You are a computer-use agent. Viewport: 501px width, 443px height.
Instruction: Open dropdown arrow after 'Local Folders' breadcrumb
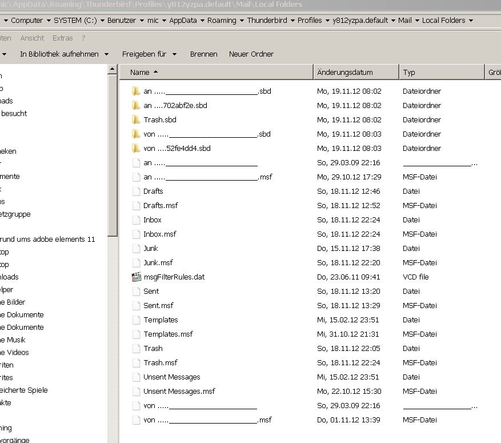[471, 21]
